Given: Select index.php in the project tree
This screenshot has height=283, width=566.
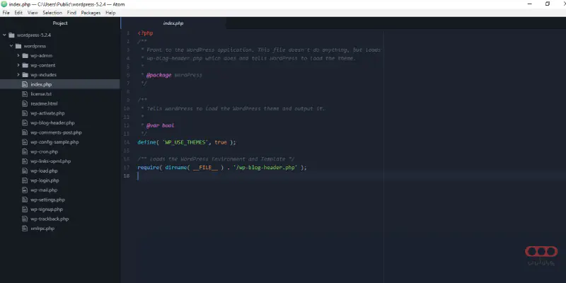Looking at the screenshot, I should [x=41, y=84].
